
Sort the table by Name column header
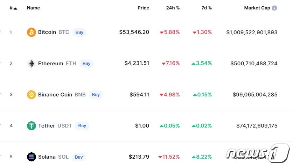click(x=33, y=8)
